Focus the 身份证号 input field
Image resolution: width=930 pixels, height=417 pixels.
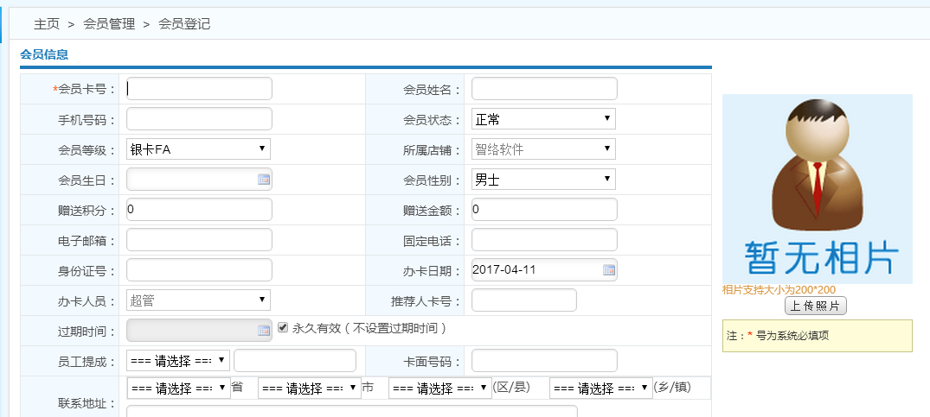(199, 269)
